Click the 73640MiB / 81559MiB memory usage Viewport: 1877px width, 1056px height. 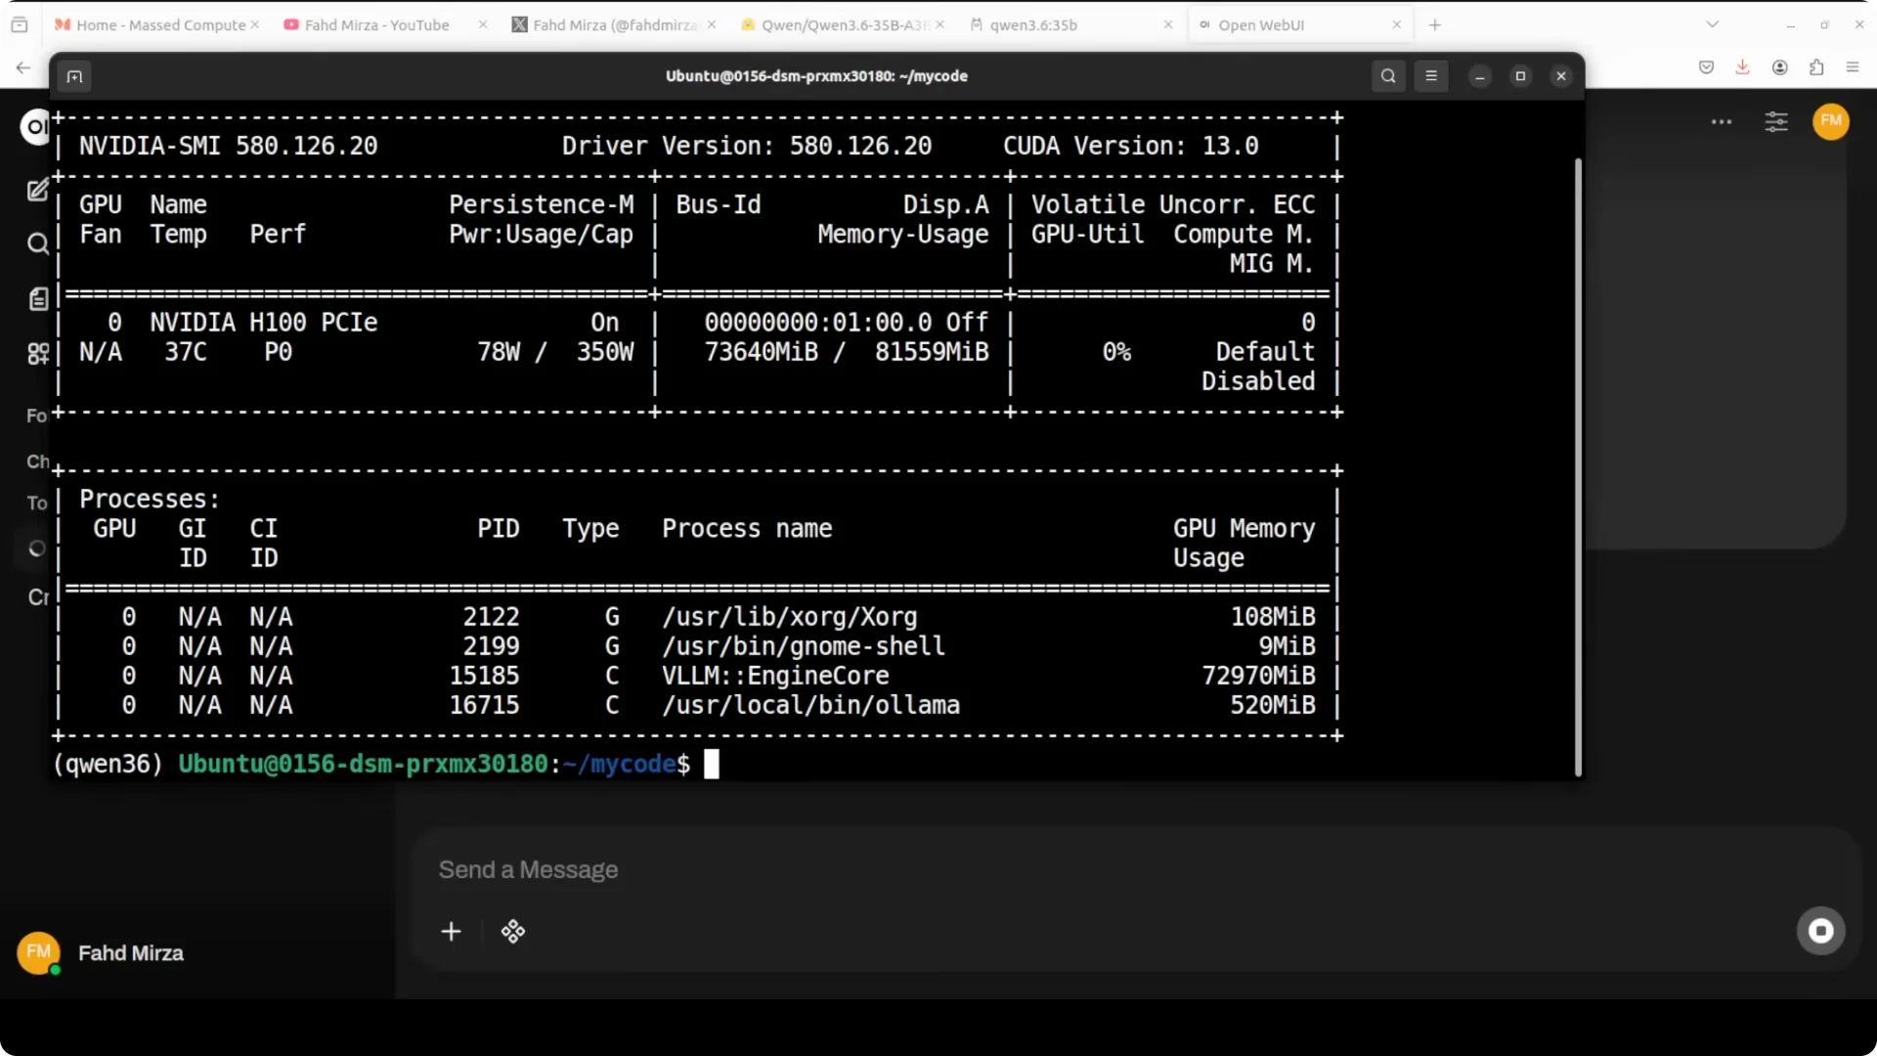coord(847,352)
